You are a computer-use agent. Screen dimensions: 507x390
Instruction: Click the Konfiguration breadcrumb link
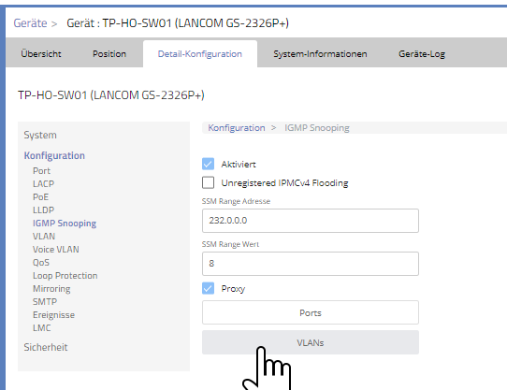click(x=237, y=128)
